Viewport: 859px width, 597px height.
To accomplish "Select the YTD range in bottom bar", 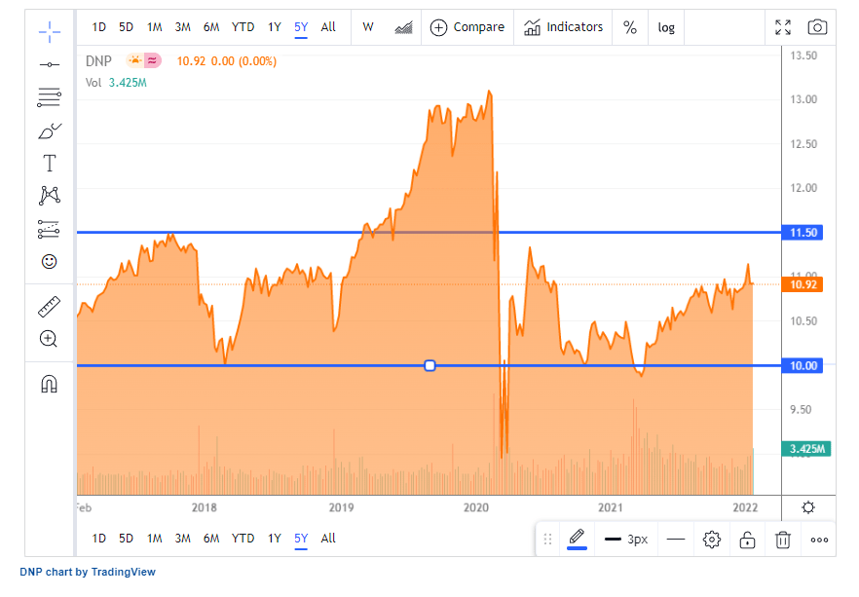I will pos(243,539).
